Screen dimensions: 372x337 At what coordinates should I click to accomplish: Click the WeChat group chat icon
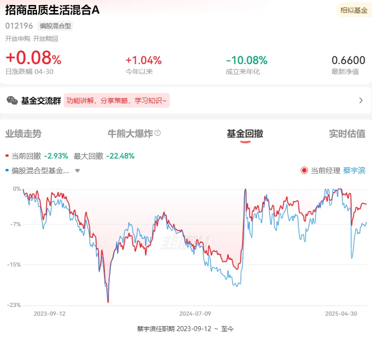coord(12,100)
